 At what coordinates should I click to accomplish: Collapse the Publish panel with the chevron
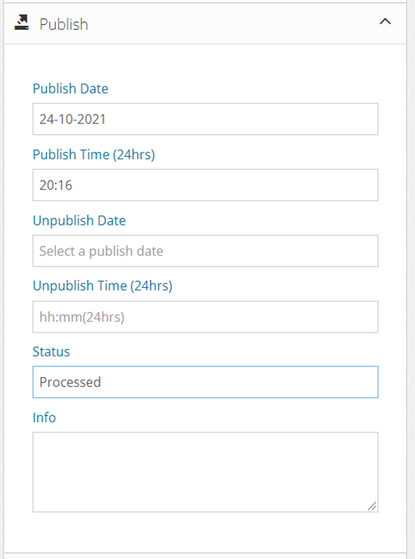click(385, 22)
